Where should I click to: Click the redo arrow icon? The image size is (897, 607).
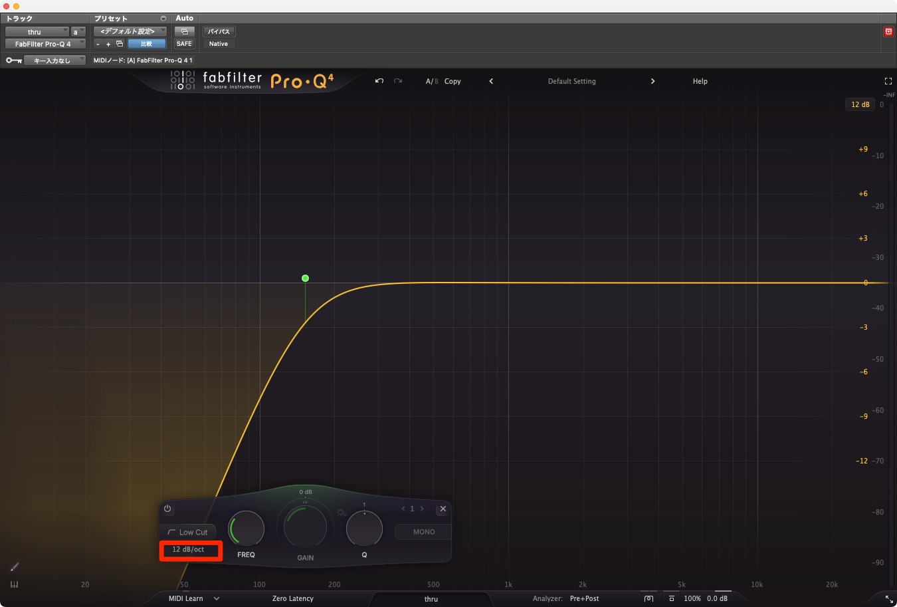[398, 81]
